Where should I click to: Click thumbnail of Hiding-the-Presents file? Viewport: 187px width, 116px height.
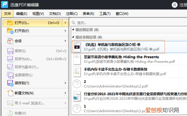point(77,59)
